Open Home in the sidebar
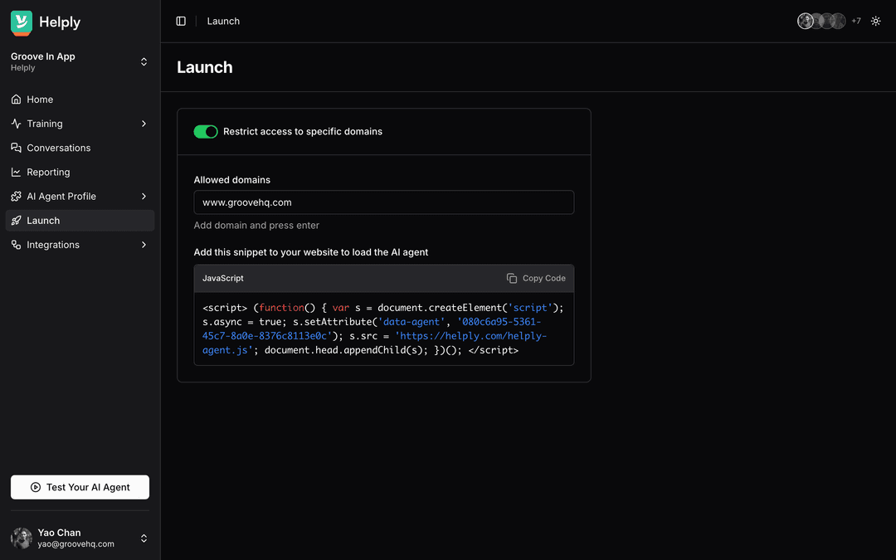This screenshot has width=896, height=560. coord(80,100)
